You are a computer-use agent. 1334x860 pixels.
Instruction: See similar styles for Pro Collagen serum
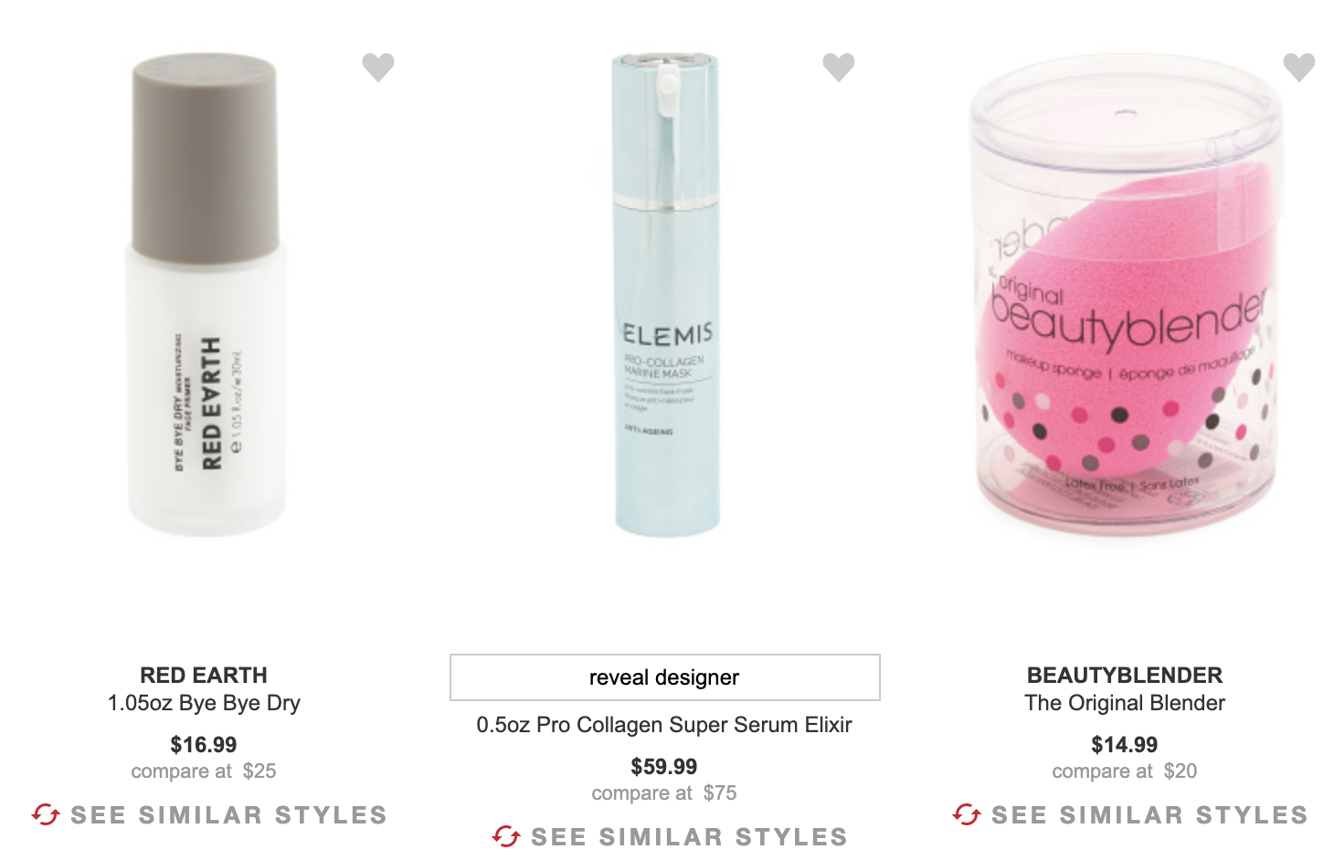[x=670, y=836]
